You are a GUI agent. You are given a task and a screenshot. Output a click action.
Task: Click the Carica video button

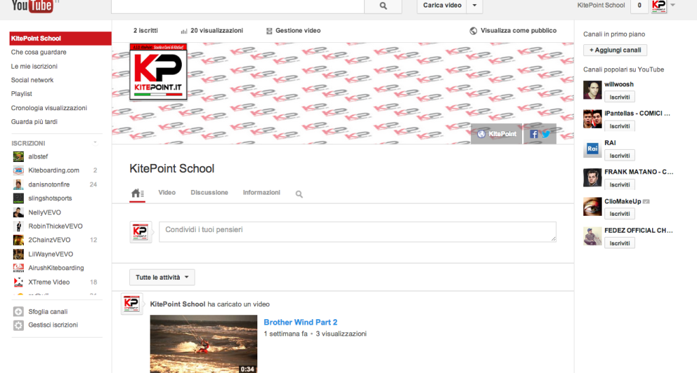(x=442, y=5)
